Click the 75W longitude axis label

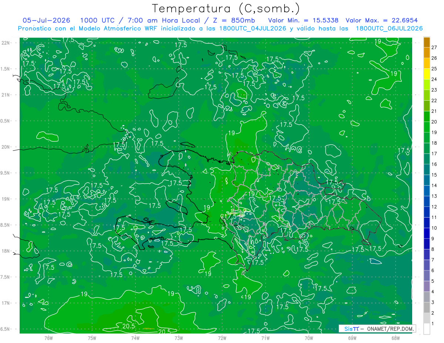point(92,338)
